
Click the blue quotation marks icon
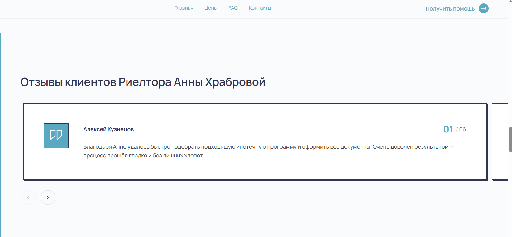point(56,136)
